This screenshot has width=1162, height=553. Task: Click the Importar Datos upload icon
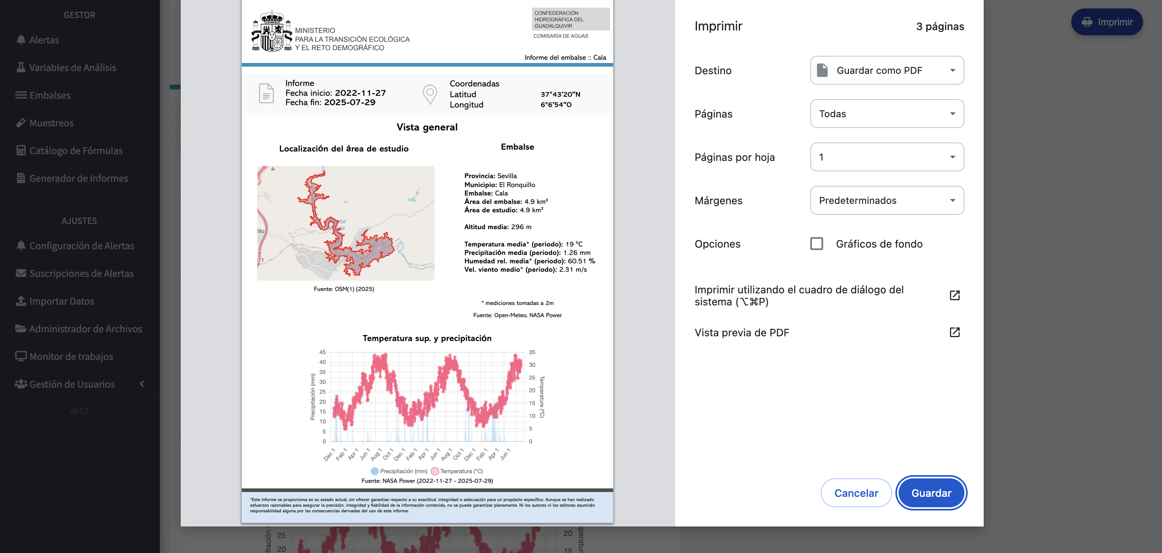[21, 301]
